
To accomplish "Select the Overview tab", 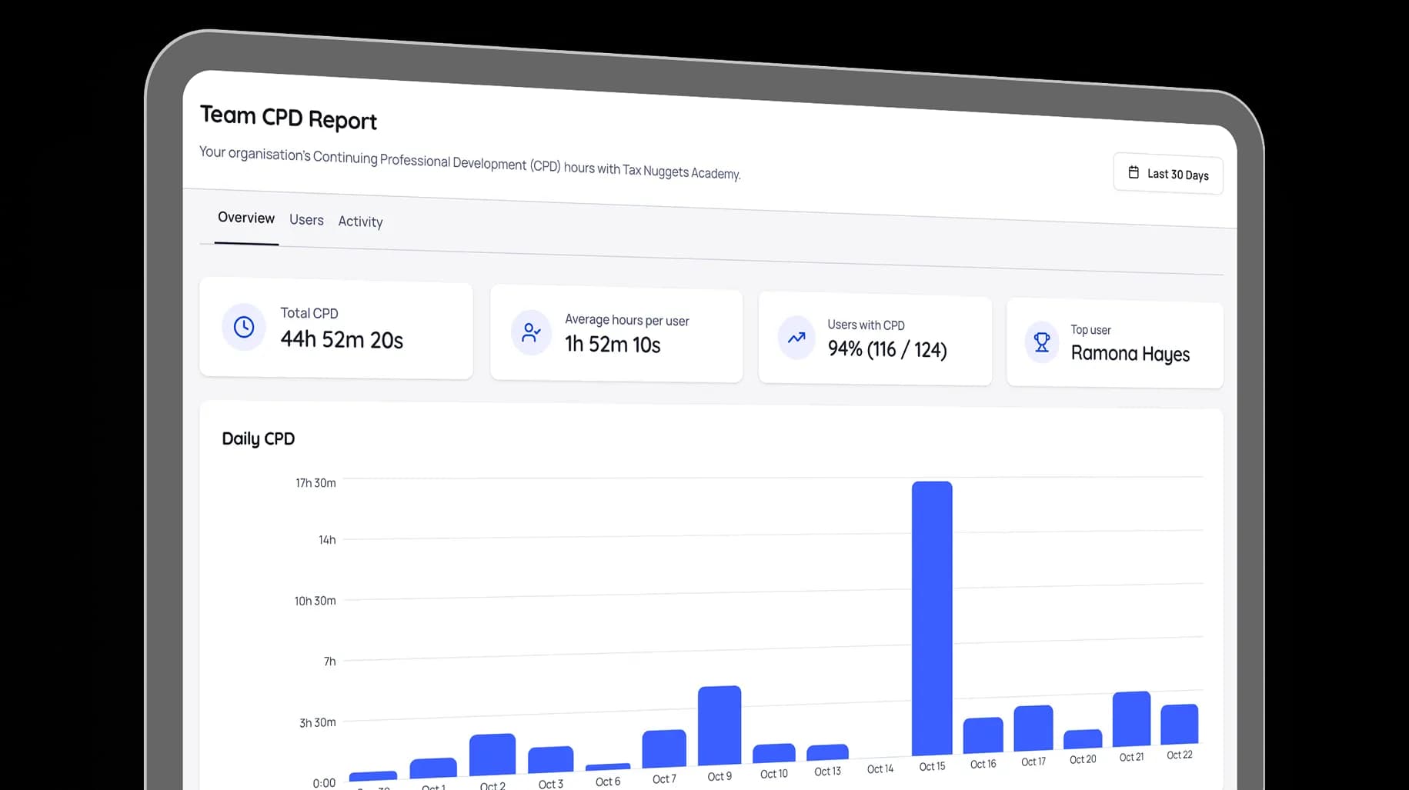I will (246, 218).
